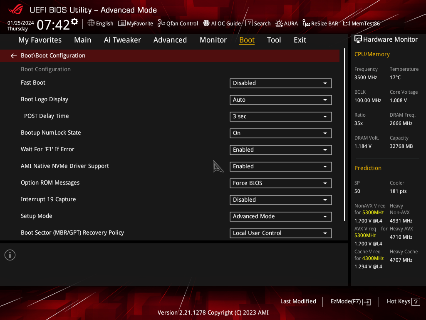
Task: Click the back arrow in Boot Configuration
Action: tap(14, 55)
